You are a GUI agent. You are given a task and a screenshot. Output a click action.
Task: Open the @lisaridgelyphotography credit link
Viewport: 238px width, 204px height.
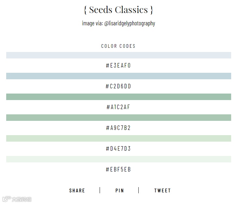[x=130, y=23]
